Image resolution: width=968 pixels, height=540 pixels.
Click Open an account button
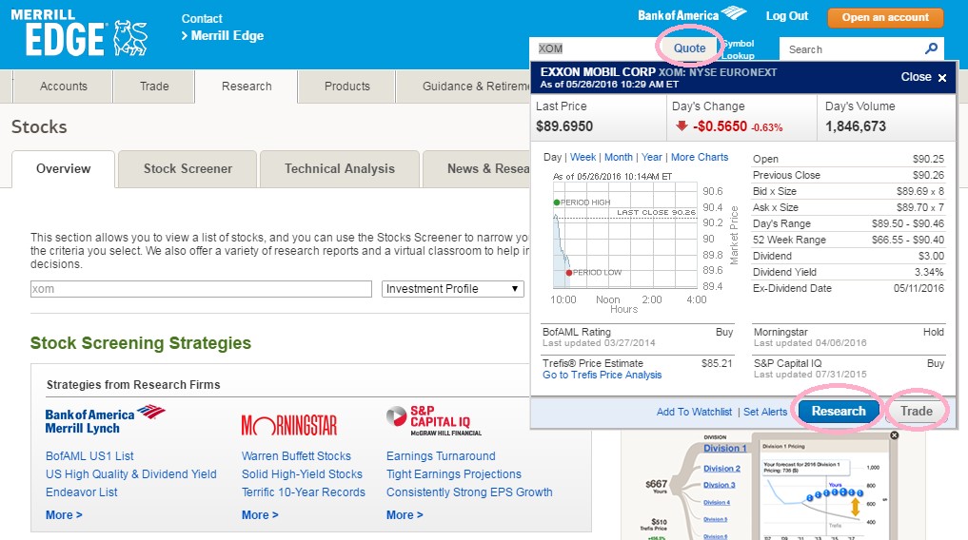point(885,17)
